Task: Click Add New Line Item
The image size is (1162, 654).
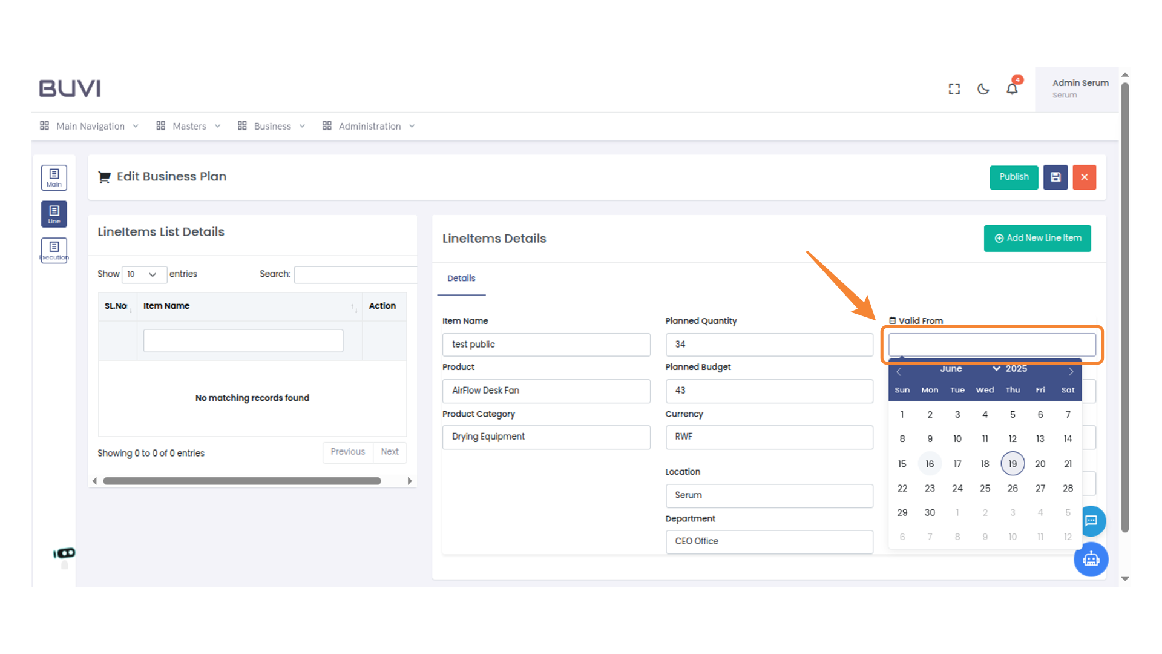Action: point(1037,238)
